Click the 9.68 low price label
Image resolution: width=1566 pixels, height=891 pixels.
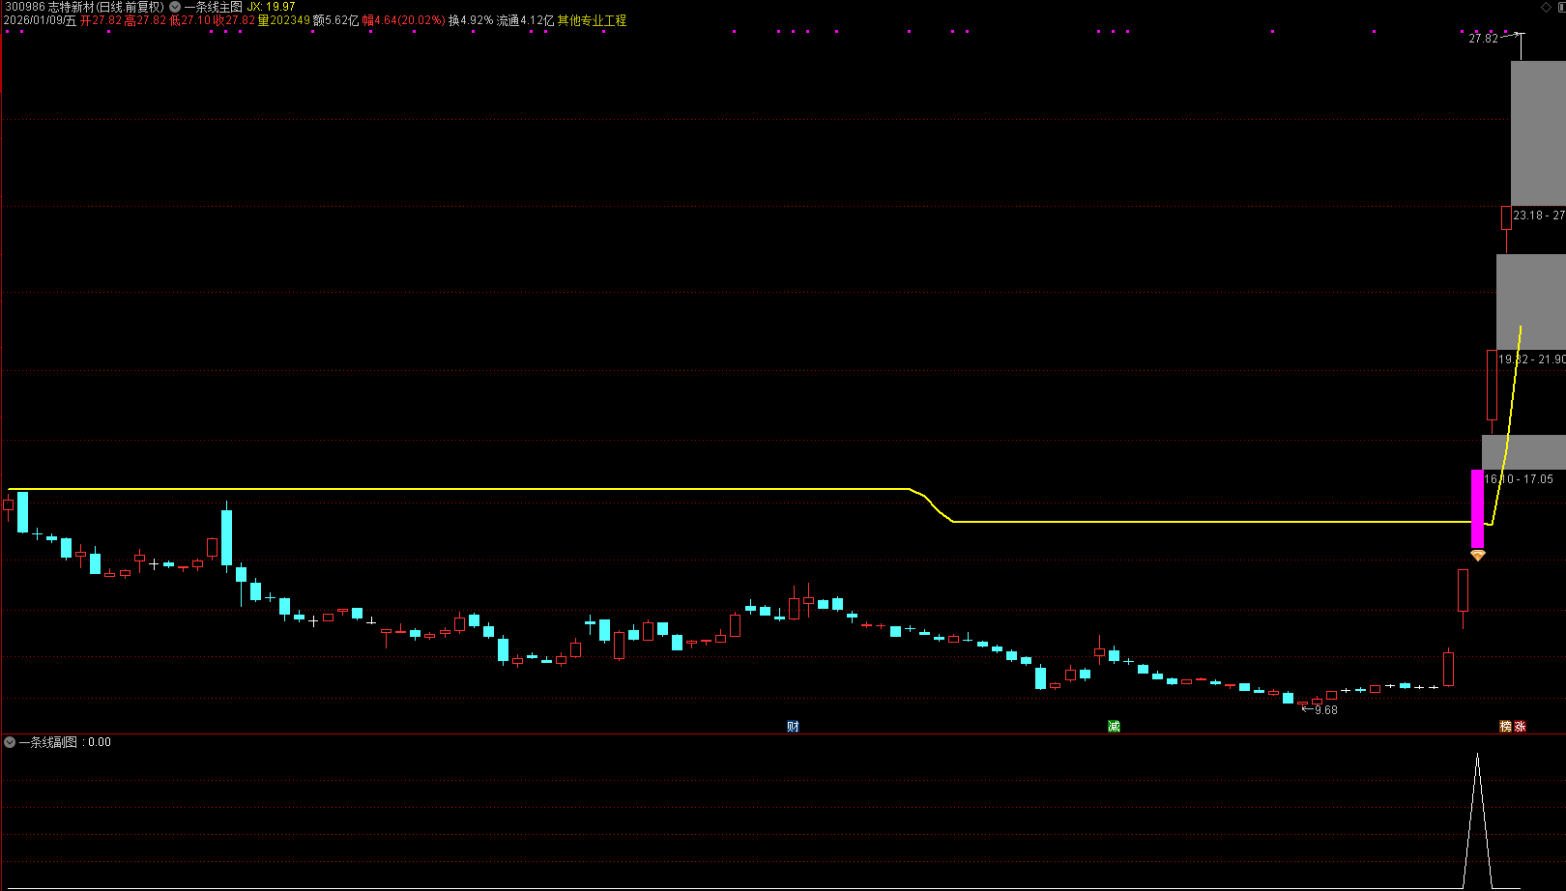(x=1326, y=710)
